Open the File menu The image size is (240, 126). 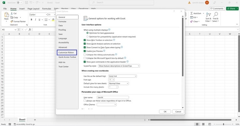5,9
